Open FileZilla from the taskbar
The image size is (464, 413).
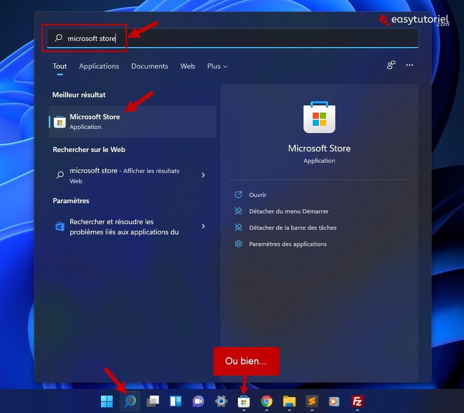[357, 401]
